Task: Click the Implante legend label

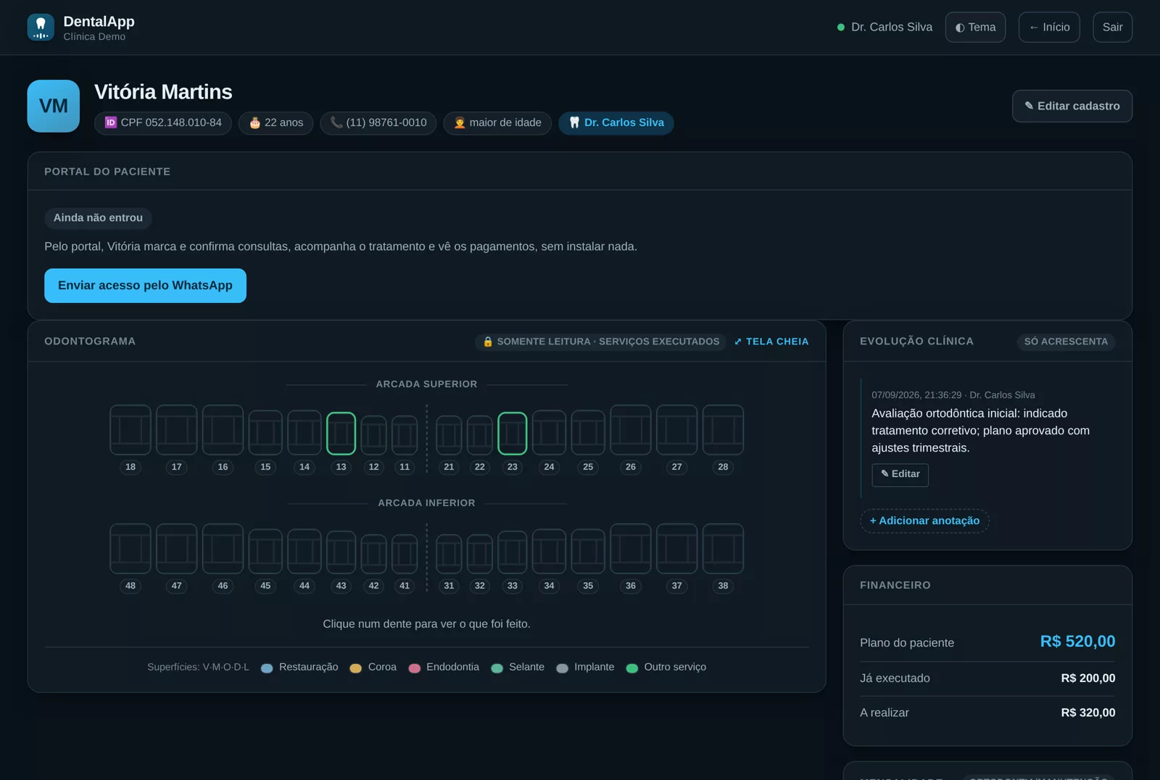Action: click(x=594, y=667)
